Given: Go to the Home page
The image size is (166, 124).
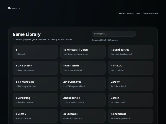Looking at the screenshot, I should (x=122, y=13).
